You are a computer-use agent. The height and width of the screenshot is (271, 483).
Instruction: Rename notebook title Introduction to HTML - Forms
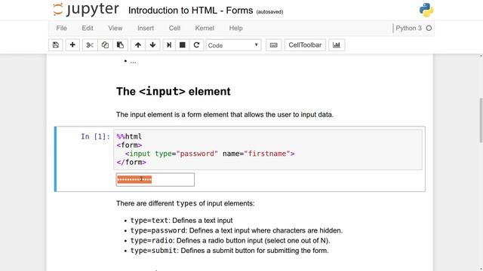[191, 11]
